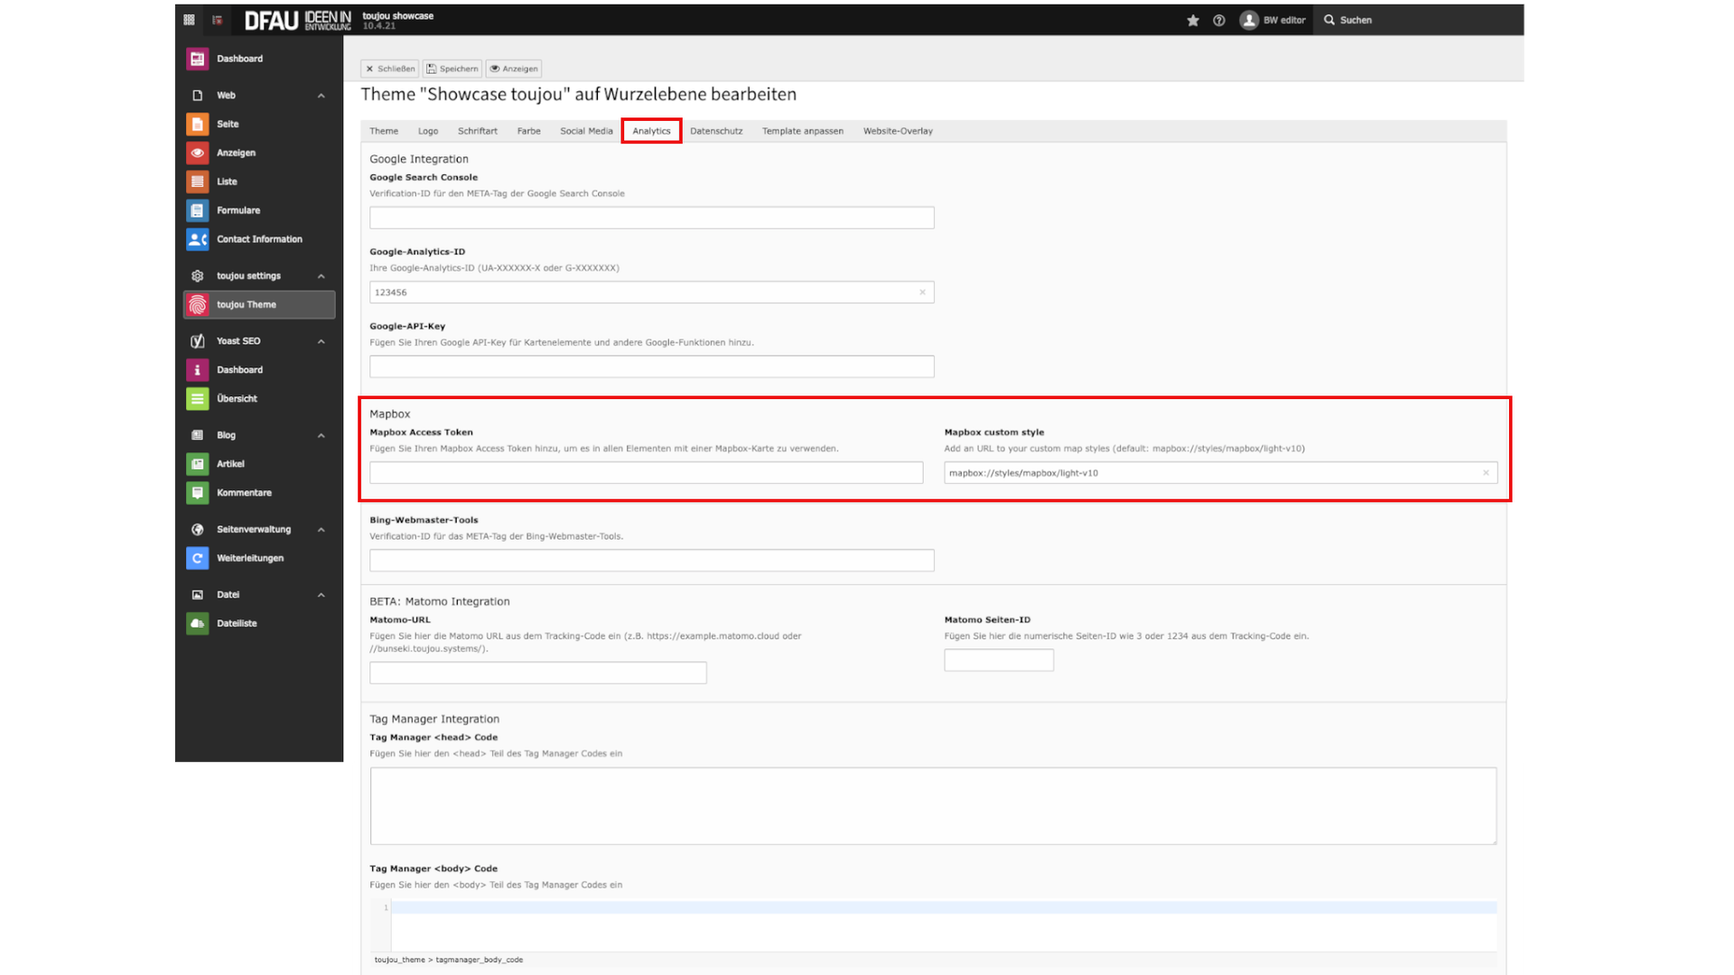Click the Speichern save button
Image resolution: width=1734 pixels, height=975 pixels.
click(452, 69)
